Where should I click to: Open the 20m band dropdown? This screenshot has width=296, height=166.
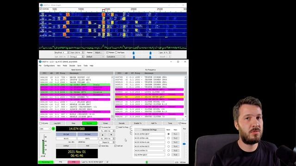pos(45,129)
